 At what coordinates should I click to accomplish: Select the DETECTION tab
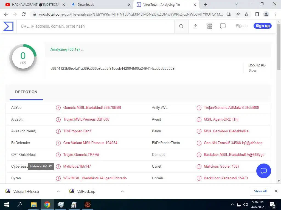[x=26, y=92]
